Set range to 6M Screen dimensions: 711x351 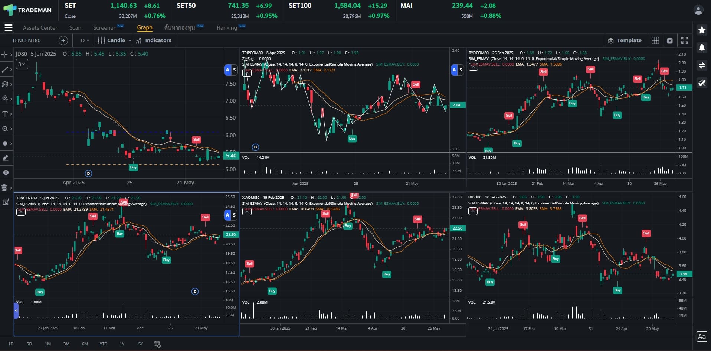point(85,344)
